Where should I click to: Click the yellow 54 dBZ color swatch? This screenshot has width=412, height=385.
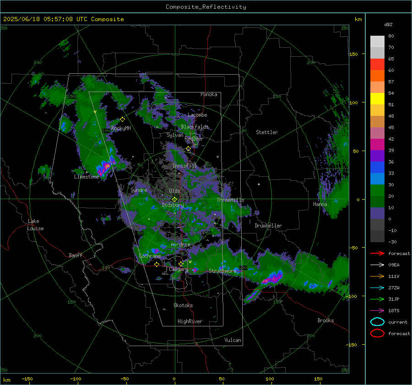[x=377, y=98]
